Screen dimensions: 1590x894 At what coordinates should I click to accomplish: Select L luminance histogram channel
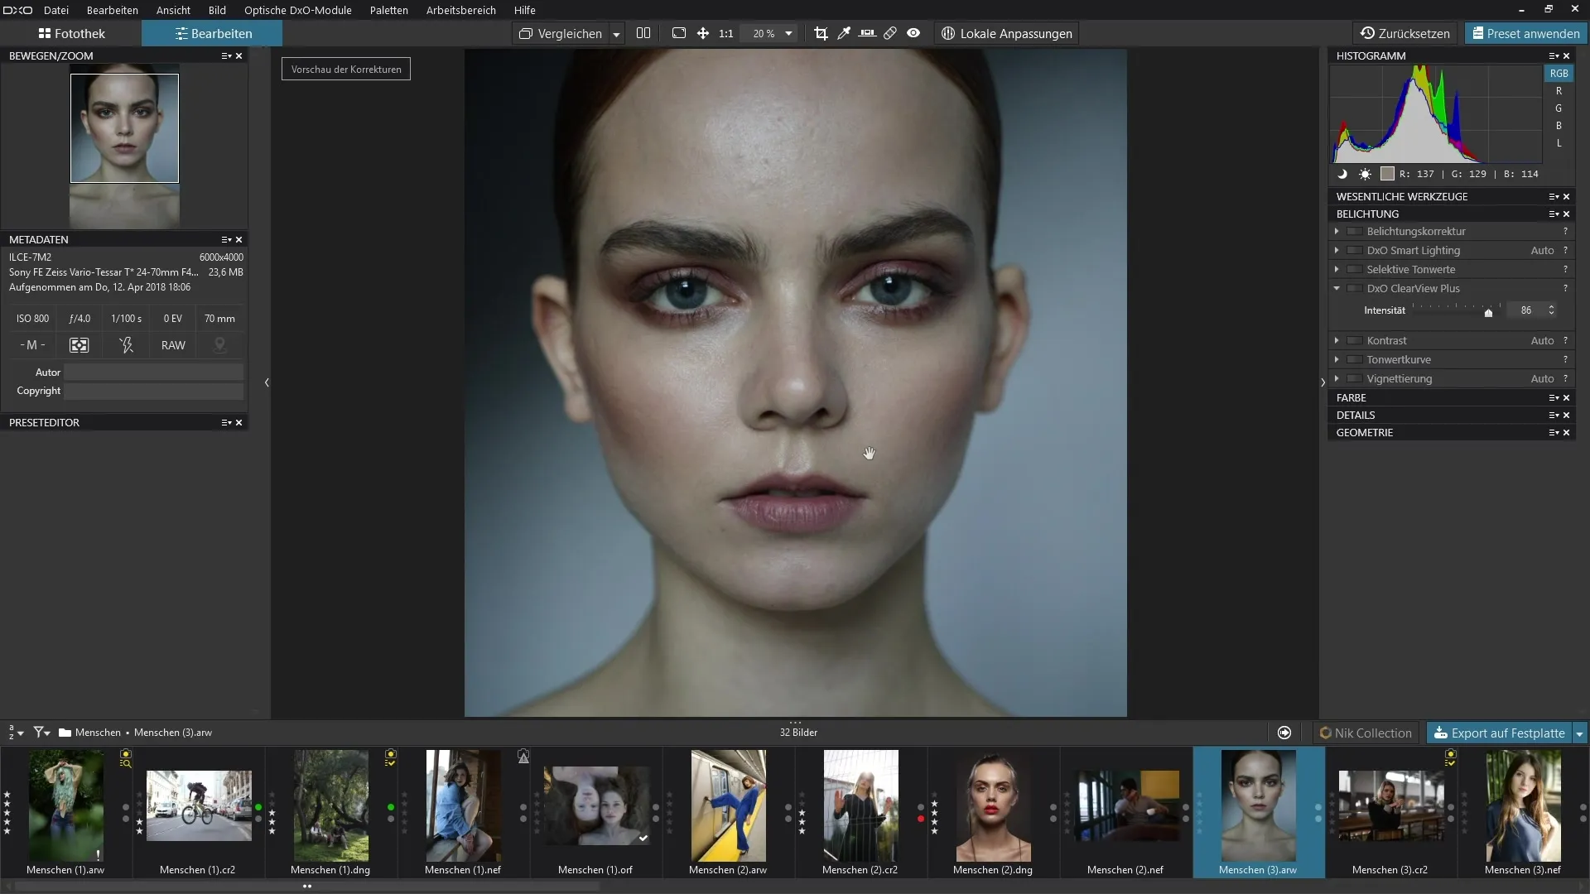coord(1559,143)
